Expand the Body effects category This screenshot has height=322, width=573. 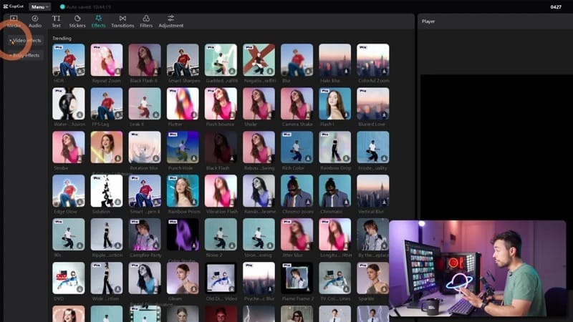coord(24,56)
